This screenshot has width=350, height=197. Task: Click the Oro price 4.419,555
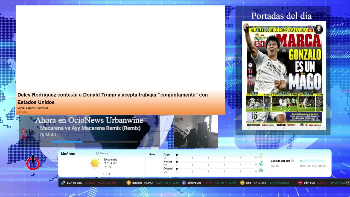pos(259,183)
